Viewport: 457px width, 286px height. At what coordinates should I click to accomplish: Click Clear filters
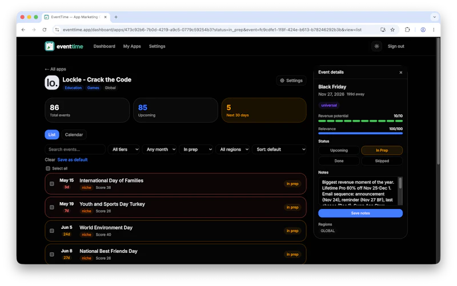(50, 160)
